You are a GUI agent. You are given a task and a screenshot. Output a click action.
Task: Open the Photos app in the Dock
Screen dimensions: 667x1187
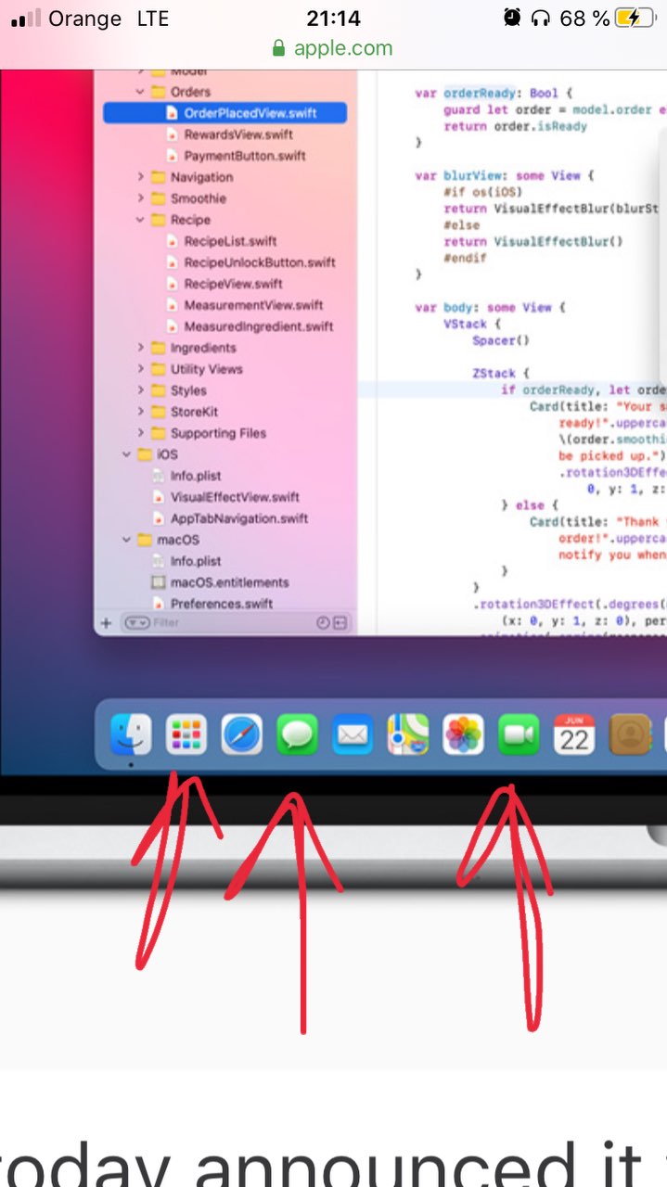[x=463, y=735]
